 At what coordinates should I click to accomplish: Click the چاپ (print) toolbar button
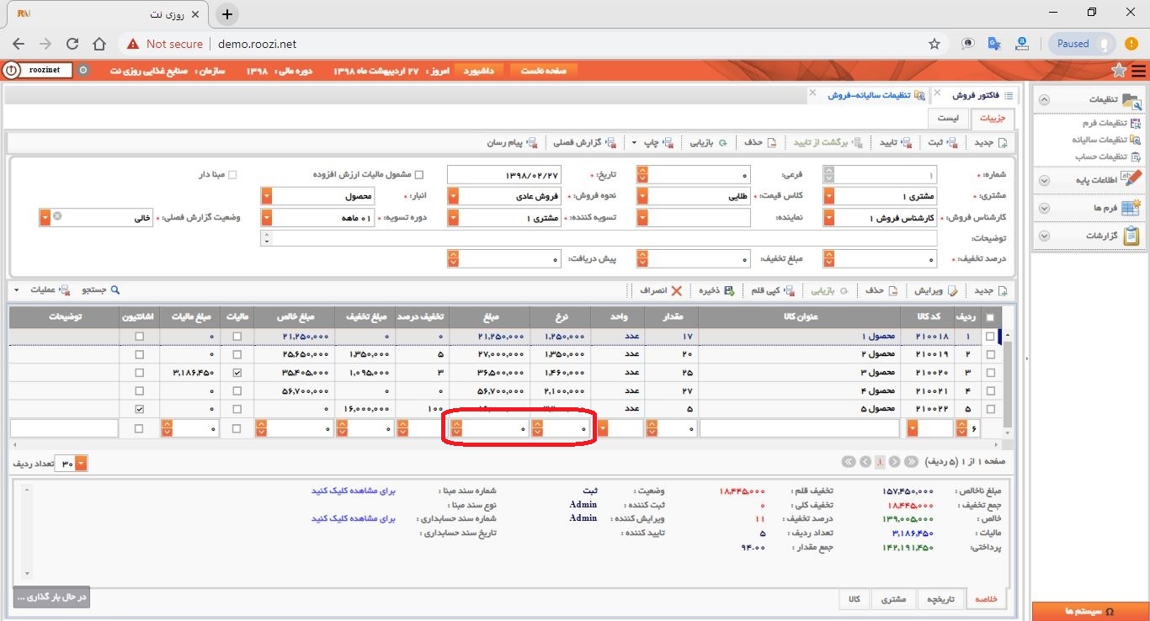[658, 143]
